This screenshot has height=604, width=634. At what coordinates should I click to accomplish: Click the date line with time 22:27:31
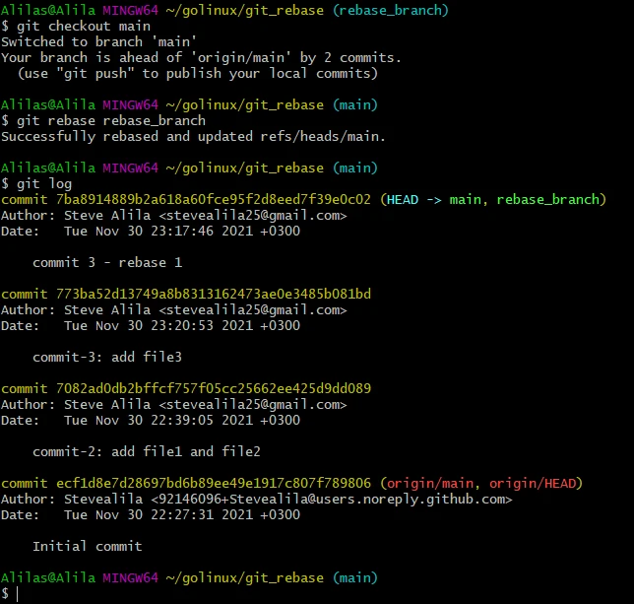tap(151, 514)
